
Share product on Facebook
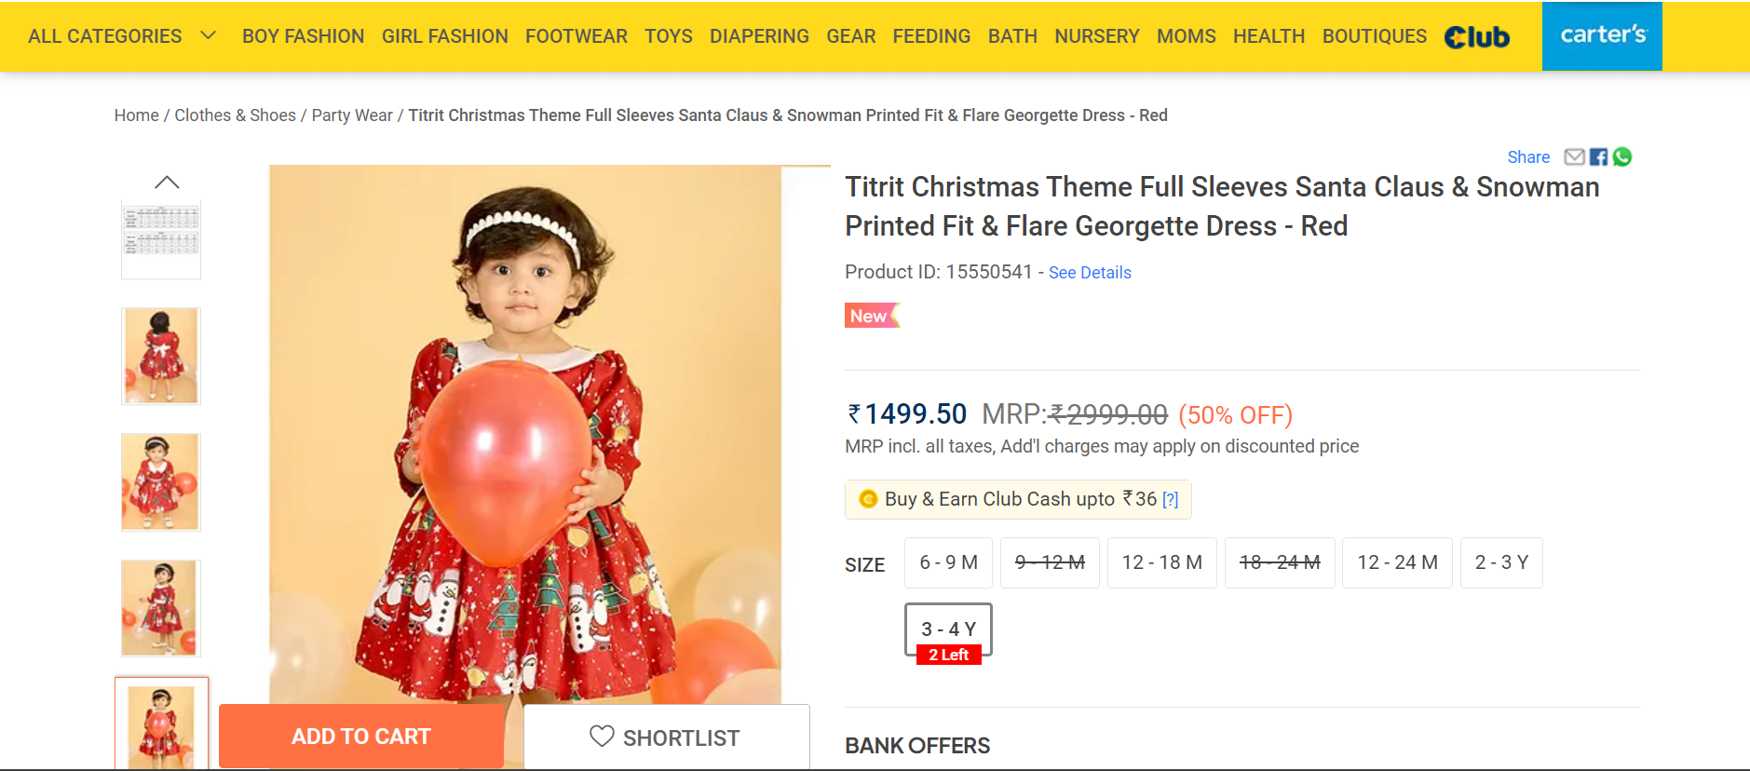[1598, 156]
